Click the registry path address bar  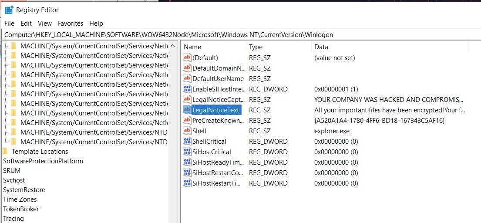click(x=240, y=35)
